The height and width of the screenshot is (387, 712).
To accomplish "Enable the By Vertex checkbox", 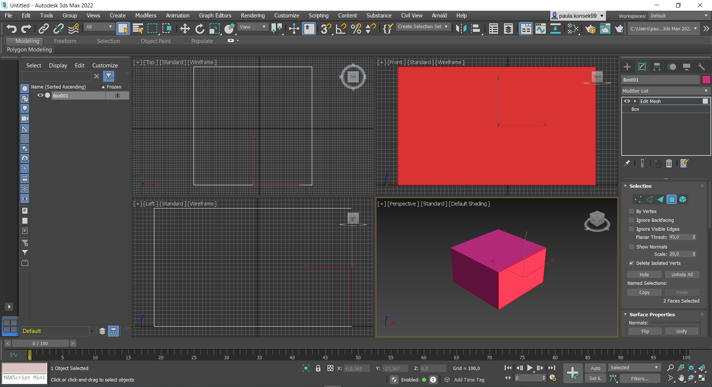I will coord(632,211).
